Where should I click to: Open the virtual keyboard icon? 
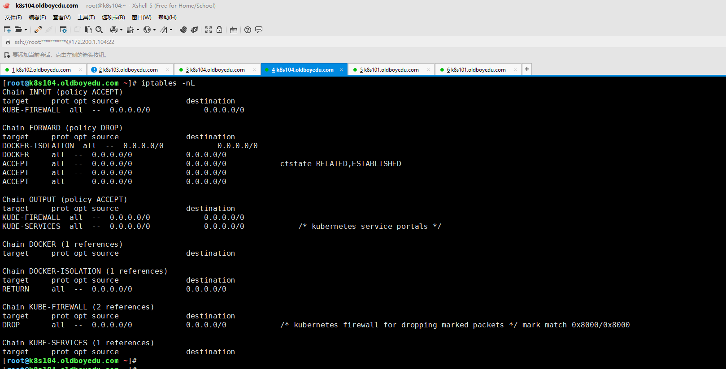pyautogui.click(x=234, y=30)
